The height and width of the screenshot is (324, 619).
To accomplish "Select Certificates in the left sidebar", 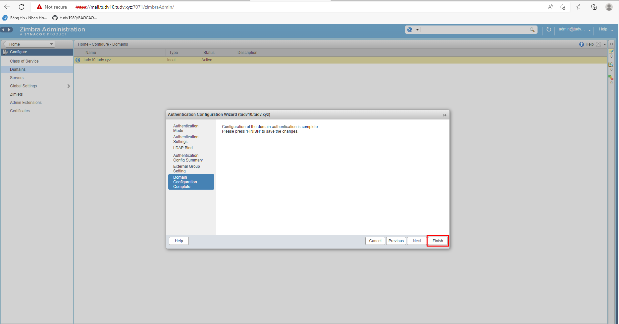I will click(20, 111).
